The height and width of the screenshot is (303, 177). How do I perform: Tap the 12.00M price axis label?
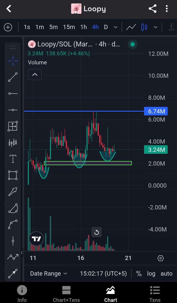point(158,54)
